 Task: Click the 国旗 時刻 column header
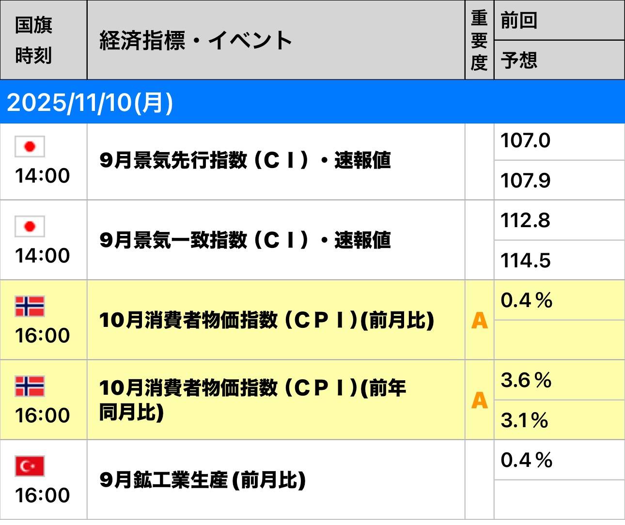coord(33,40)
